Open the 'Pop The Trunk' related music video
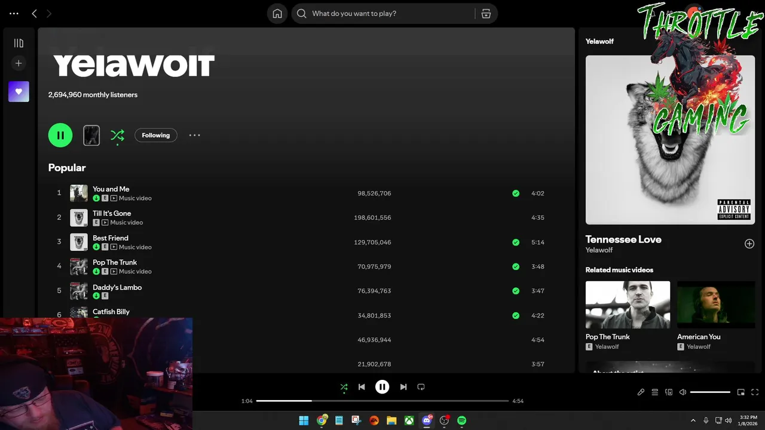Image resolution: width=765 pixels, height=430 pixels. 628,305
